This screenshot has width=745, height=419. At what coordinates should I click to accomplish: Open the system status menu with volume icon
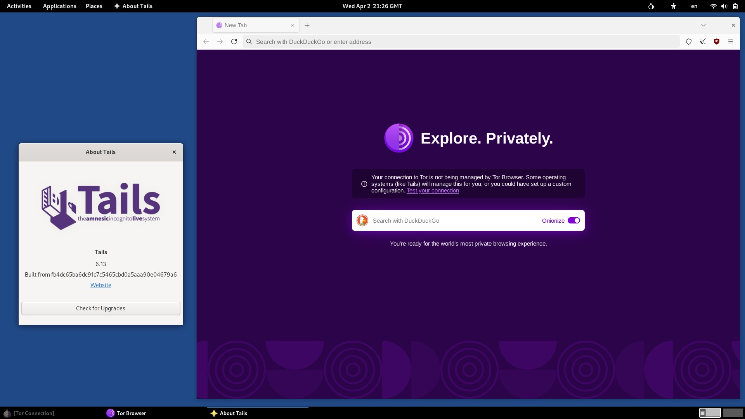tap(724, 6)
